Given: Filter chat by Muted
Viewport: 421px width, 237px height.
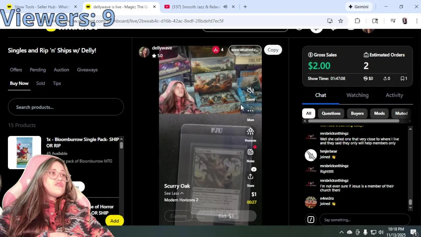Looking at the screenshot, I should [401, 113].
